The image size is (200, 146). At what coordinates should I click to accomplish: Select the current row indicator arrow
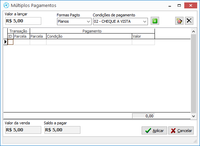tap(5, 42)
